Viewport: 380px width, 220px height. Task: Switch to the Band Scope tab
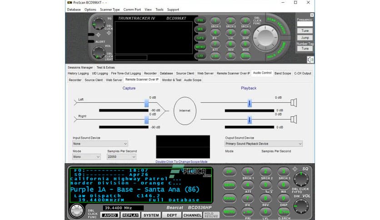(x=283, y=73)
